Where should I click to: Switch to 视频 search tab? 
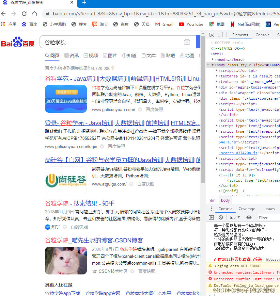(x=91, y=56)
